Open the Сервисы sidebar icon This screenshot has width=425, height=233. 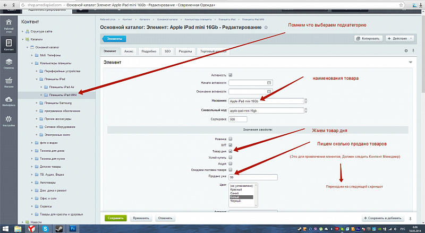pos(8,64)
